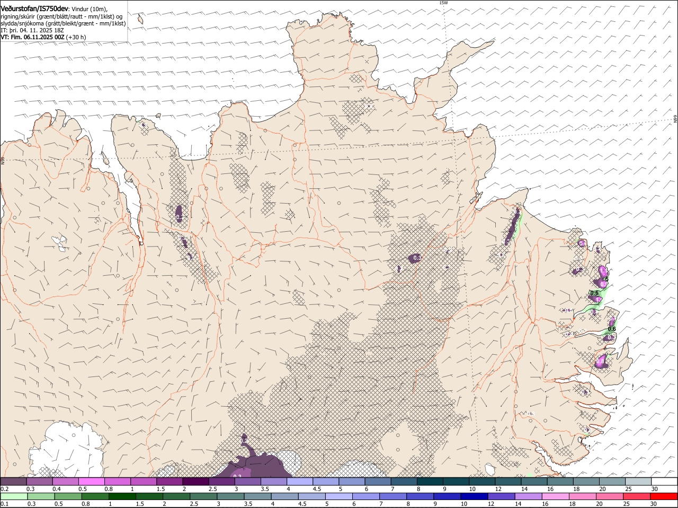
Task: Choose the grey-green 3 swatch in green legend
Action: click(x=230, y=496)
